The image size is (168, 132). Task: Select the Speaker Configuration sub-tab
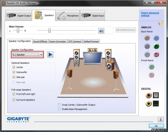click(20, 41)
